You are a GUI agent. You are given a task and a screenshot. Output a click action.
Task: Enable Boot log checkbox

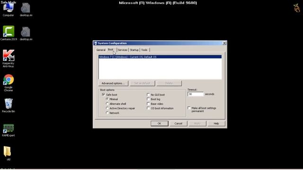(x=148, y=99)
